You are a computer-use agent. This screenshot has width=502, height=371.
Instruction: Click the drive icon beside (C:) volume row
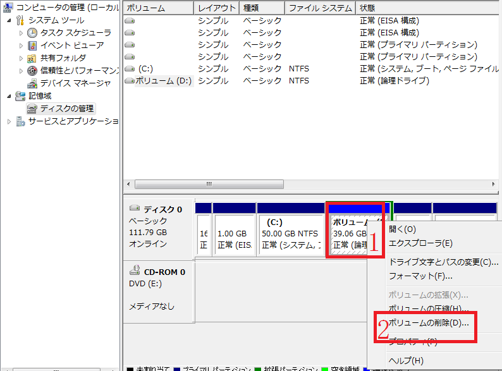[130, 69]
